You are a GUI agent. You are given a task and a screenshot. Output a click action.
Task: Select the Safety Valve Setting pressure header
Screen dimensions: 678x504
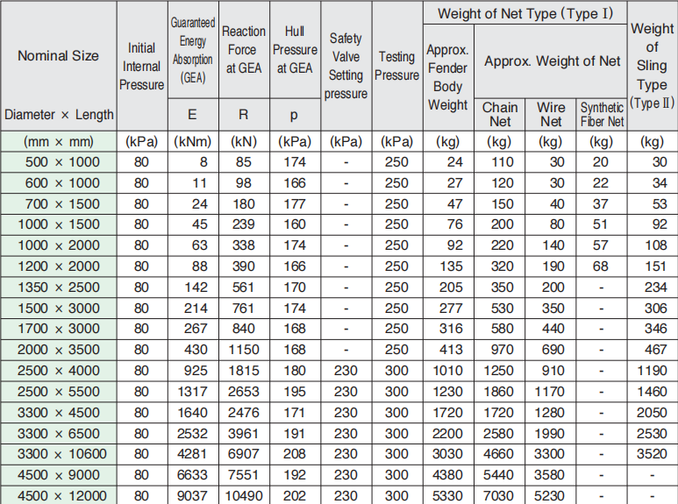(346, 66)
